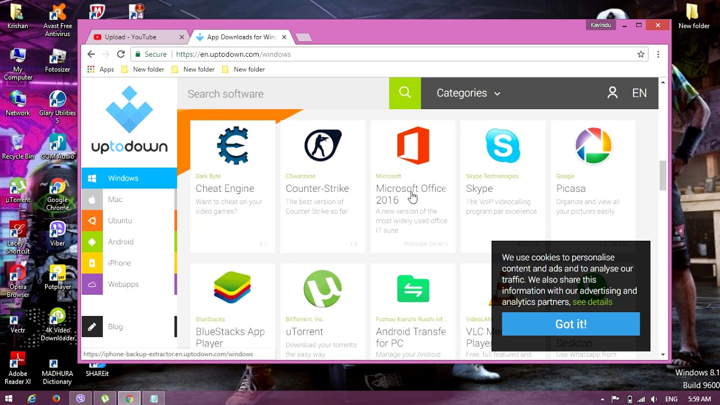Open the Cheat Engine app icon
Image resolution: width=720 pixels, height=405 pixels.
click(233, 145)
